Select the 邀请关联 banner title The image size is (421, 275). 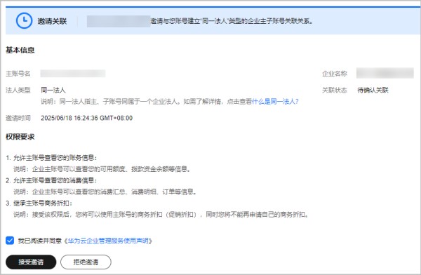pyautogui.click(x=52, y=21)
